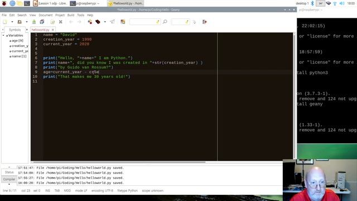357x201 pixels.
Task: Collapse the Variables tree node
Action: point(3,35)
